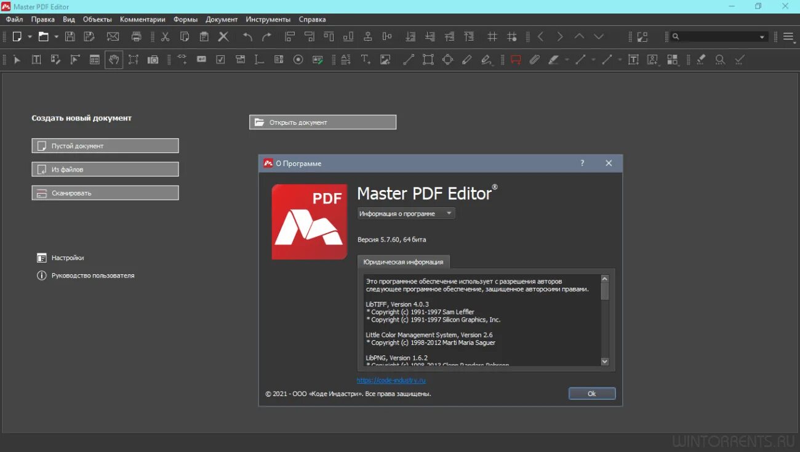
Task: Click Ok in the About dialog
Action: (x=592, y=394)
